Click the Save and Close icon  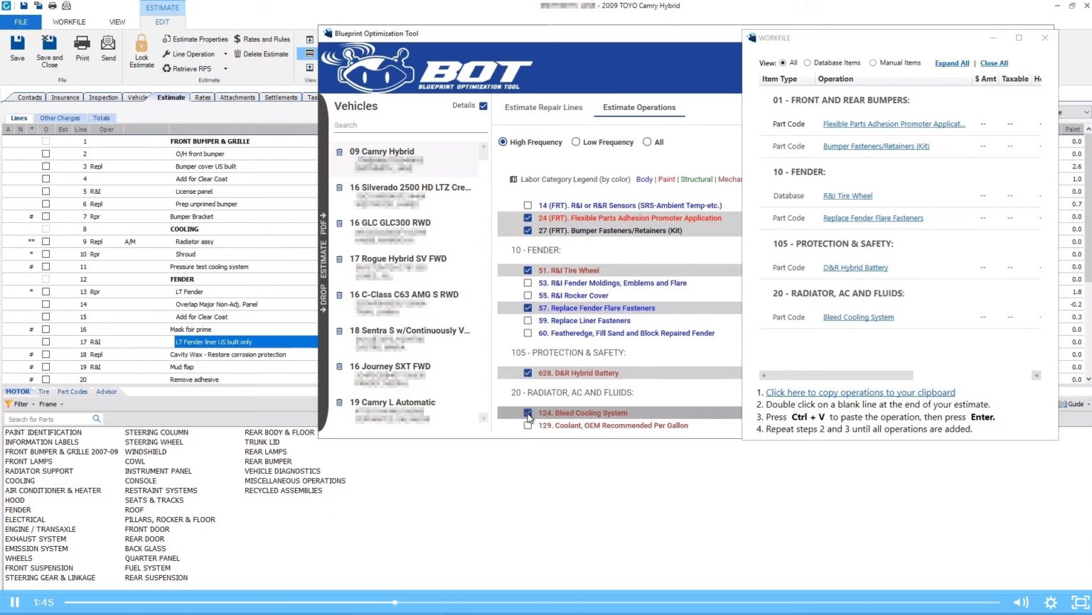click(x=49, y=43)
